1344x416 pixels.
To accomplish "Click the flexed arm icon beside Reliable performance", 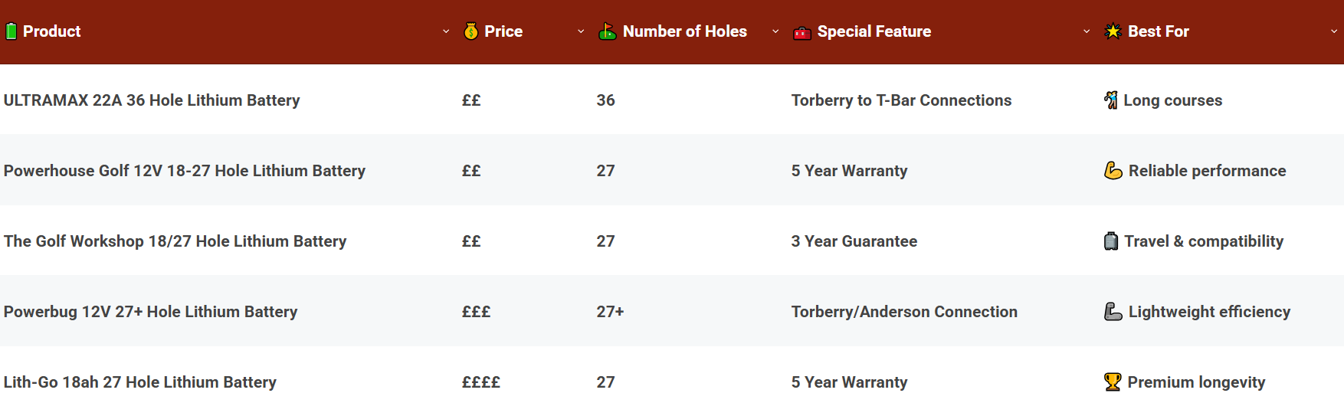I will (1113, 171).
